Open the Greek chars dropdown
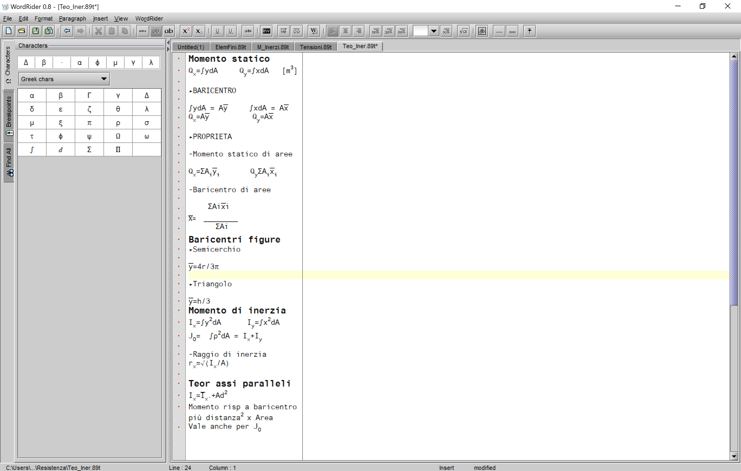 tap(104, 79)
